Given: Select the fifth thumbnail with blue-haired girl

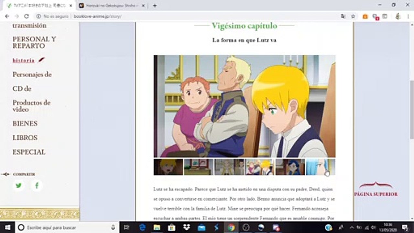Looking at the screenshot, I should pyautogui.click(x=290, y=167).
